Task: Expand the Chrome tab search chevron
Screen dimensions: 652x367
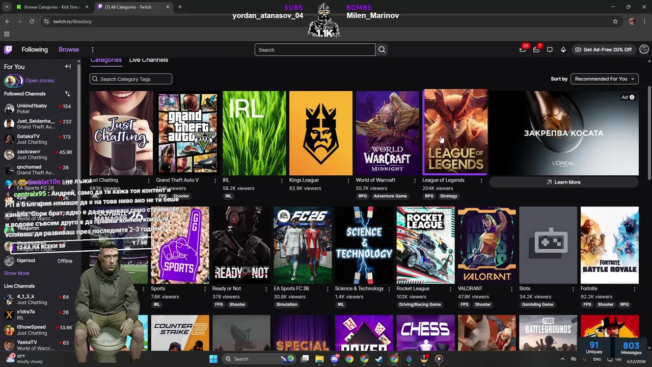Action: pos(8,7)
